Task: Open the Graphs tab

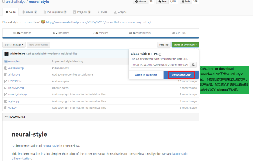Action: click(x=120, y=12)
